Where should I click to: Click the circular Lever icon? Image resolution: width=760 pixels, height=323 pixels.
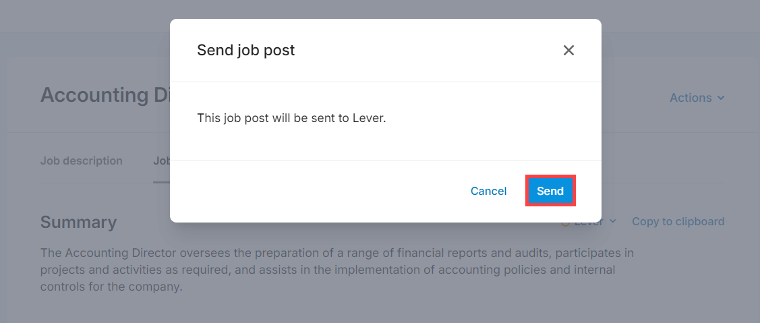(565, 223)
